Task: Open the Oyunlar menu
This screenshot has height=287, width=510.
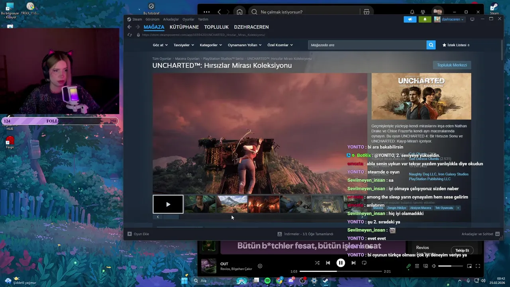Action: (x=188, y=19)
